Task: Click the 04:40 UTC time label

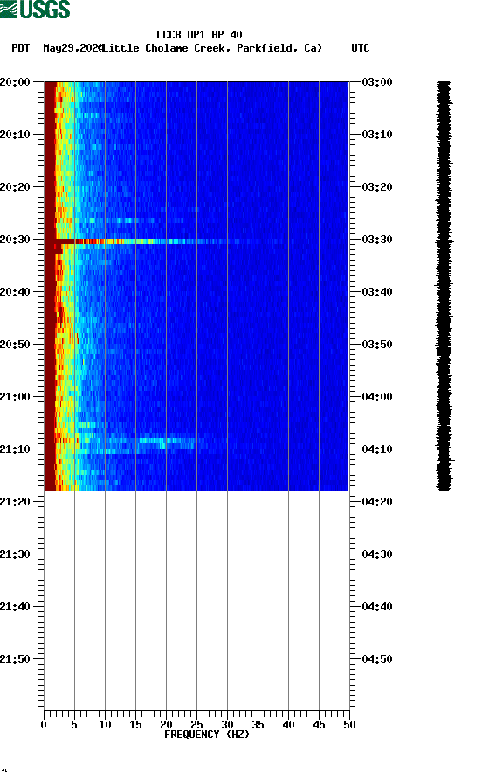Action: pyautogui.click(x=377, y=607)
